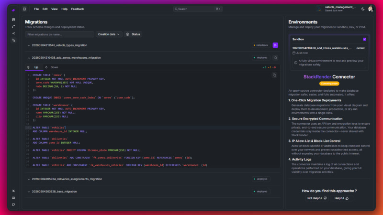Click the rollback icon beside the deployed badge
Screen dimensions: 383x215
275,57
